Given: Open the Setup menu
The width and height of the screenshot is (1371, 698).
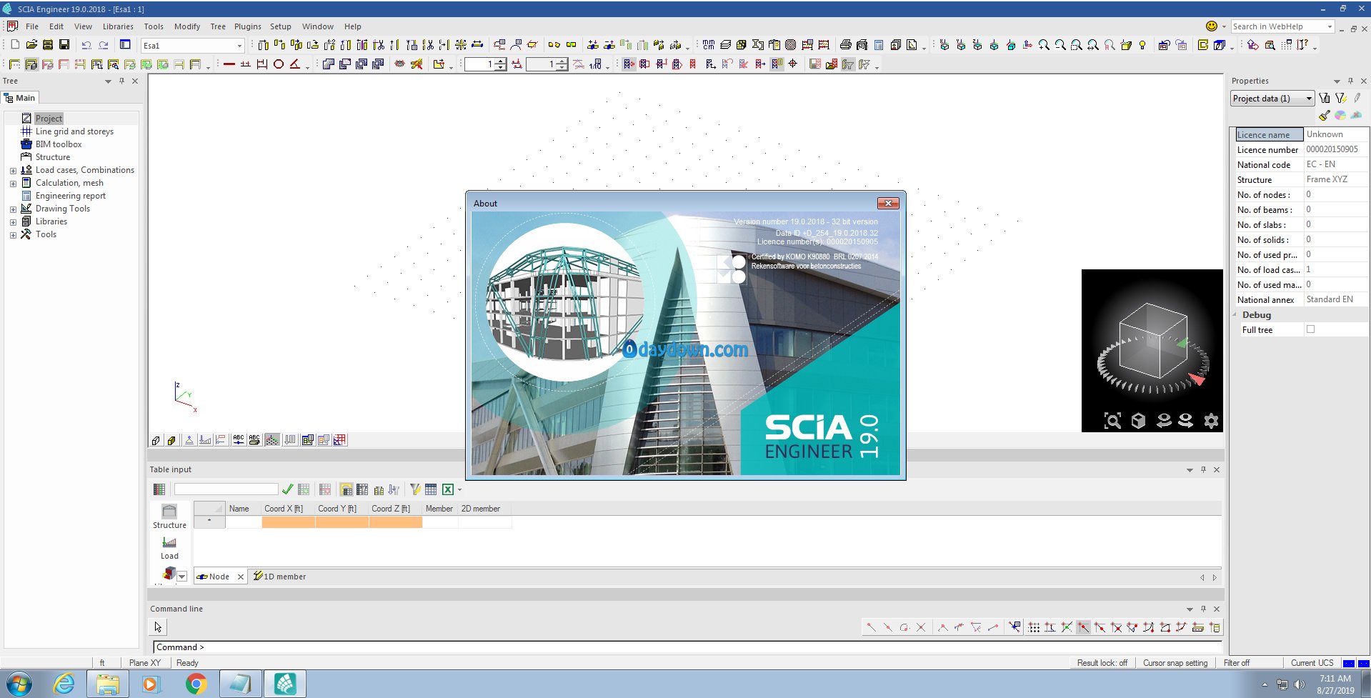Looking at the screenshot, I should click(x=281, y=26).
